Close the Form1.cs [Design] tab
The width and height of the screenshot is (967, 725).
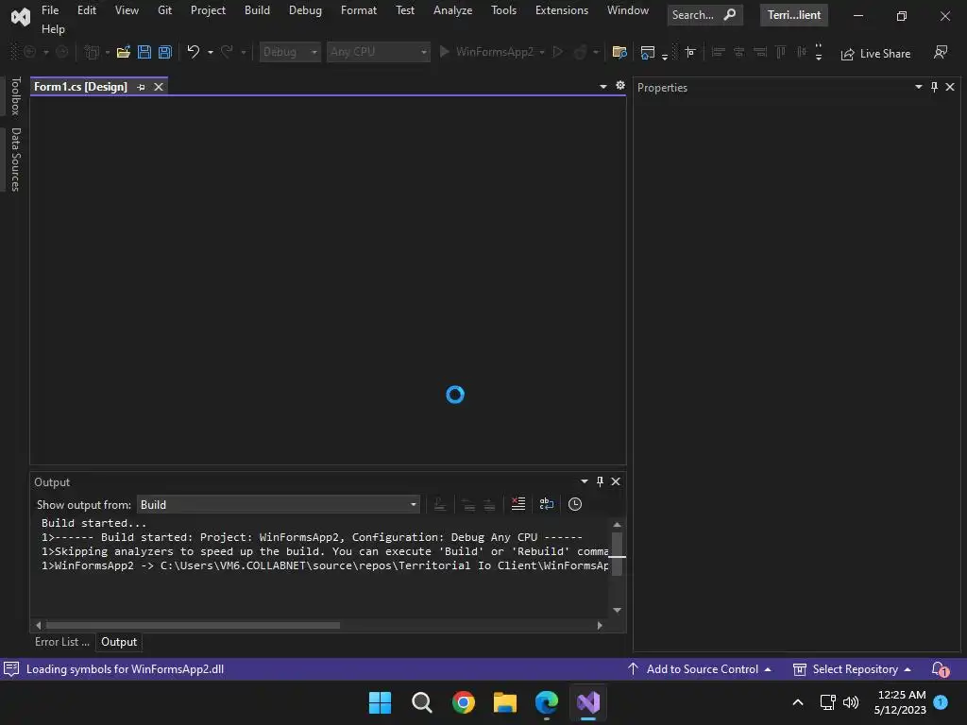tap(159, 87)
